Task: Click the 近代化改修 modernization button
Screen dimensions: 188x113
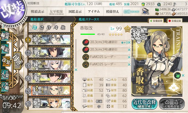Action: 145,104
